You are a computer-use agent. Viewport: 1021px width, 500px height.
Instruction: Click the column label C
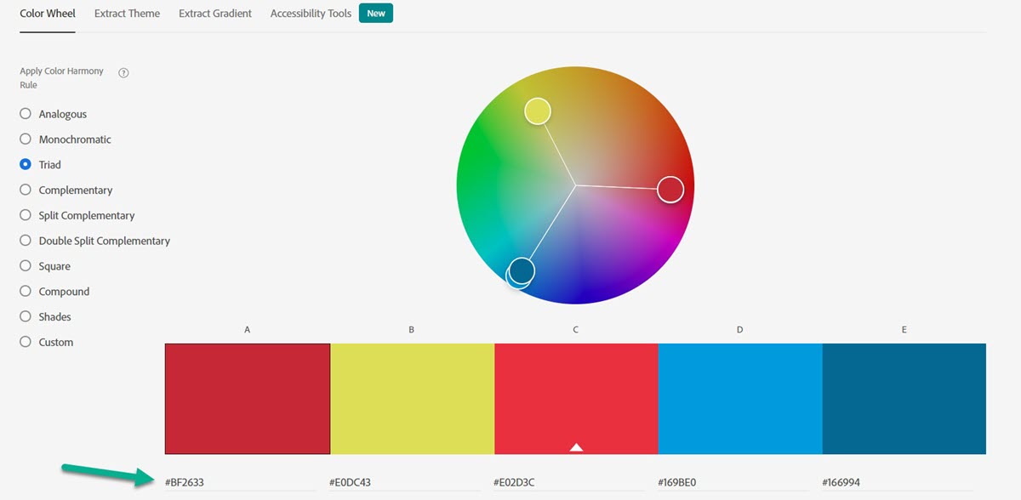[575, 329]
